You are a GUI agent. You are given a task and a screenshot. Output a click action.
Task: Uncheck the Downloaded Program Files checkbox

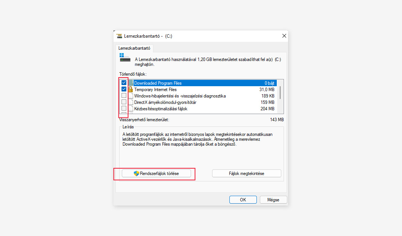click(124, 82)
